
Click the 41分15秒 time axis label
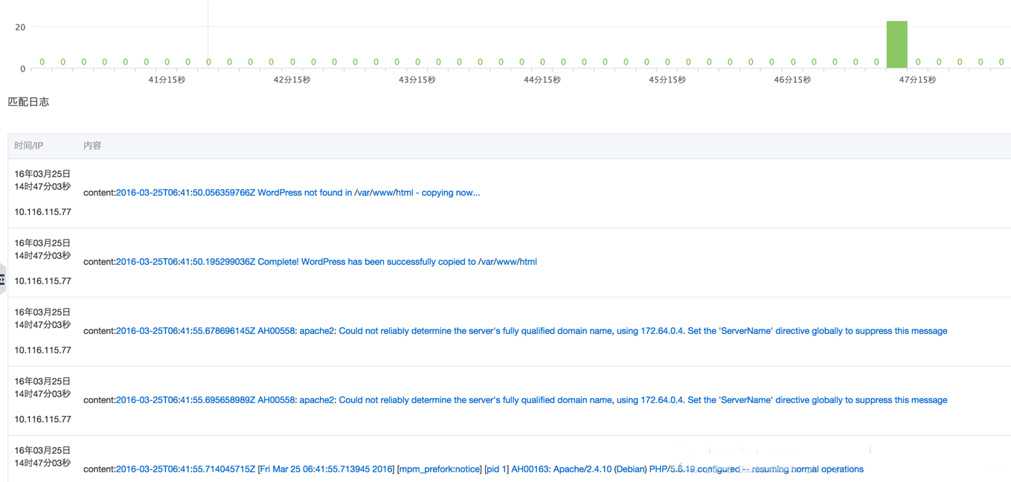tap(167, 80)
